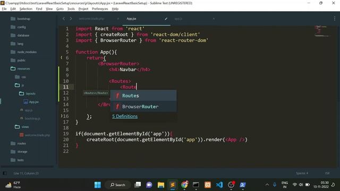Switch to the app.js tab
340x191 pixels.
pyautogui.click(x=178, y=19)
